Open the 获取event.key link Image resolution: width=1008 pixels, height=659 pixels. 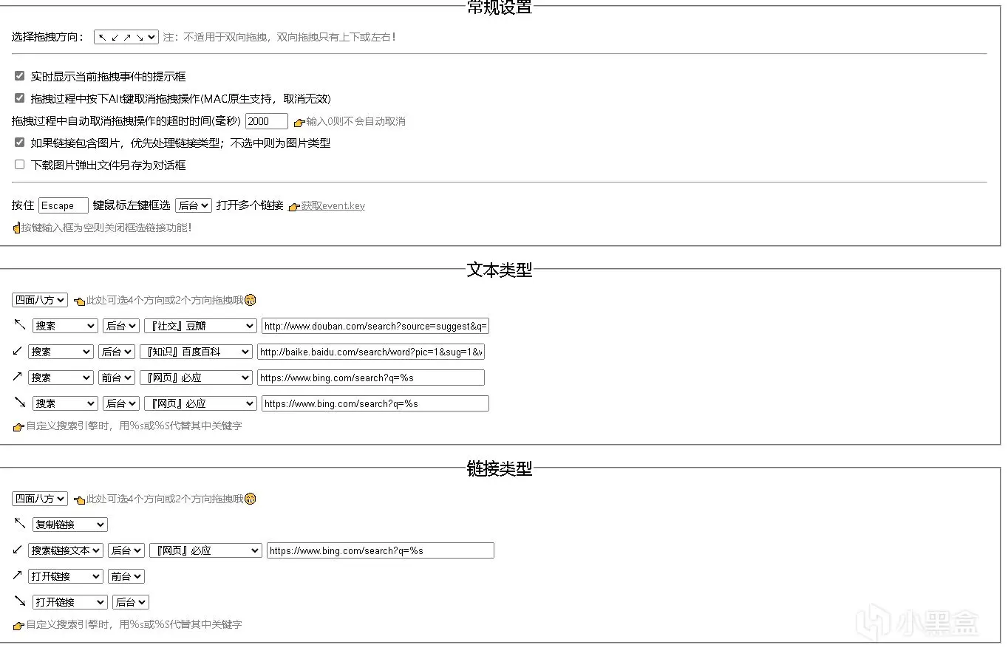pos(333,206)
